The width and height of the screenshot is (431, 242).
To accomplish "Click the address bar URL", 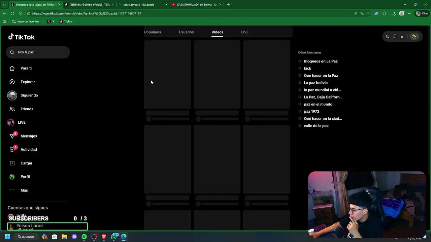I will tap(87, 13).
